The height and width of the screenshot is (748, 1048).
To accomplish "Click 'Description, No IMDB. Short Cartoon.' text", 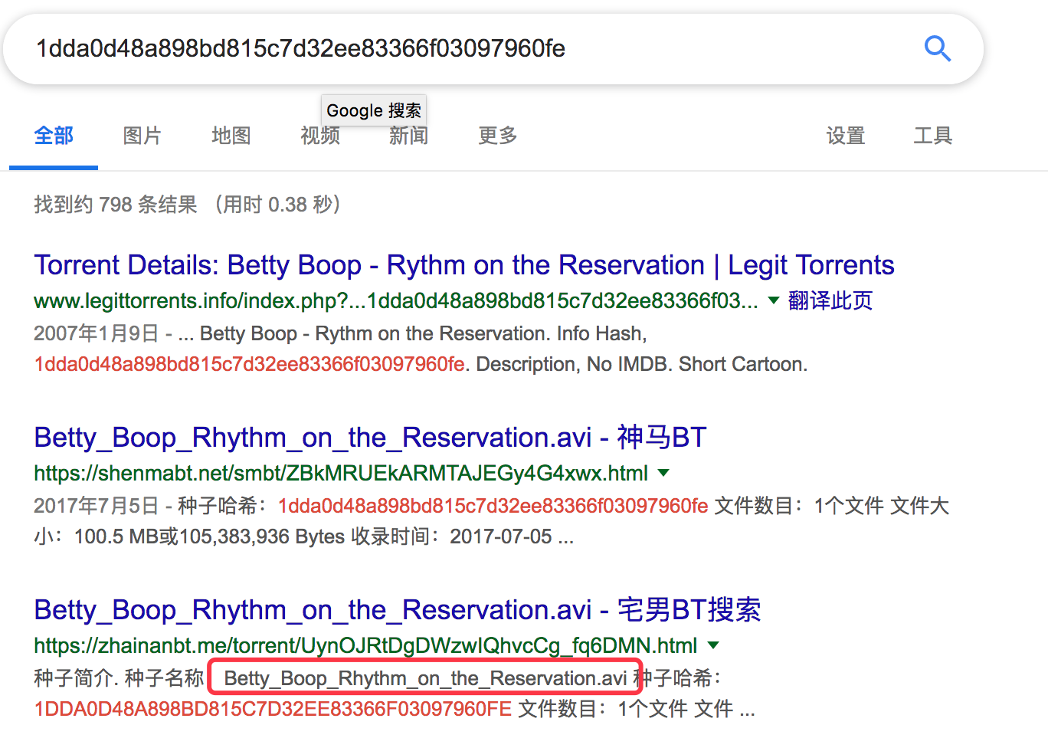I will click(x=642, y=364).
